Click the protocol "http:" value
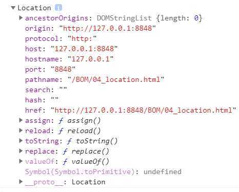The height and width of the screenshot is (192, 239). pyautogui.click(x=82, y=38)
